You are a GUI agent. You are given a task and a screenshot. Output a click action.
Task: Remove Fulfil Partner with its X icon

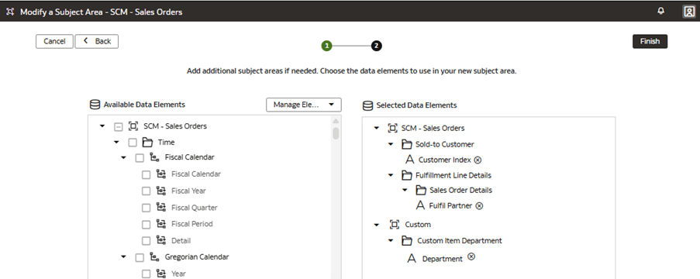[x=479, y=206]
